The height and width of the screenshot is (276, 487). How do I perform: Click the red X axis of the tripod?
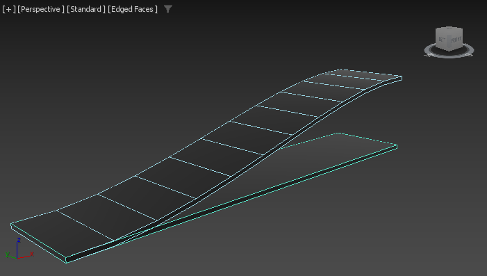click(25, 257)
